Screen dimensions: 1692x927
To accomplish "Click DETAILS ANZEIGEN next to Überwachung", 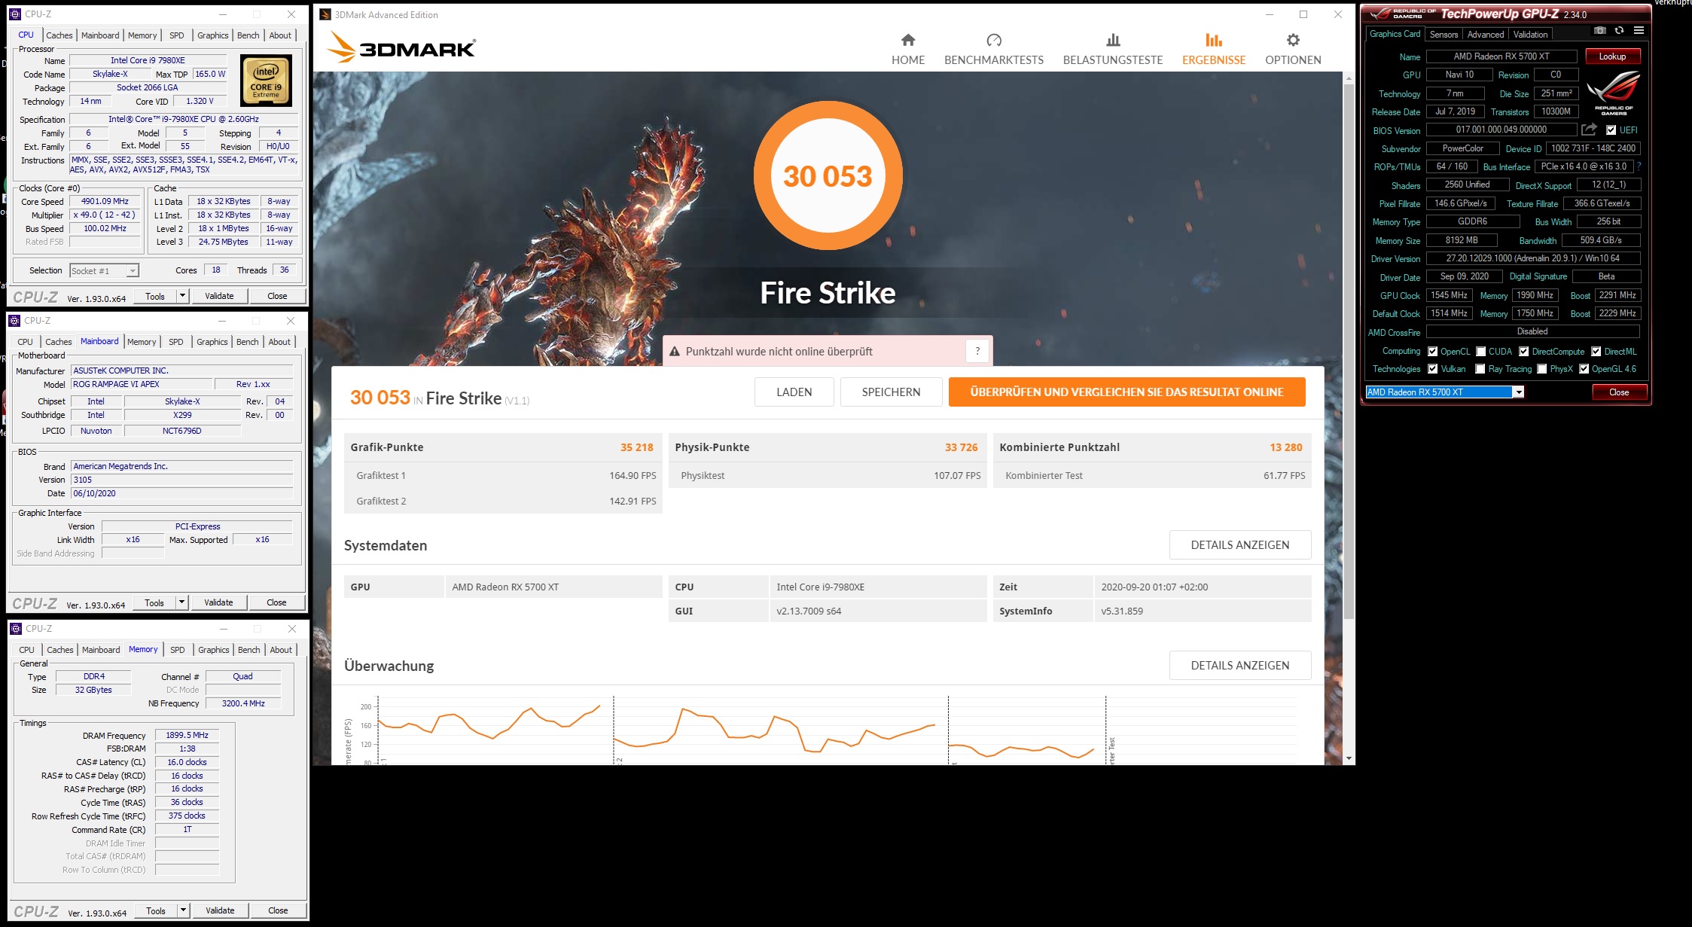I will [1239, 665].
